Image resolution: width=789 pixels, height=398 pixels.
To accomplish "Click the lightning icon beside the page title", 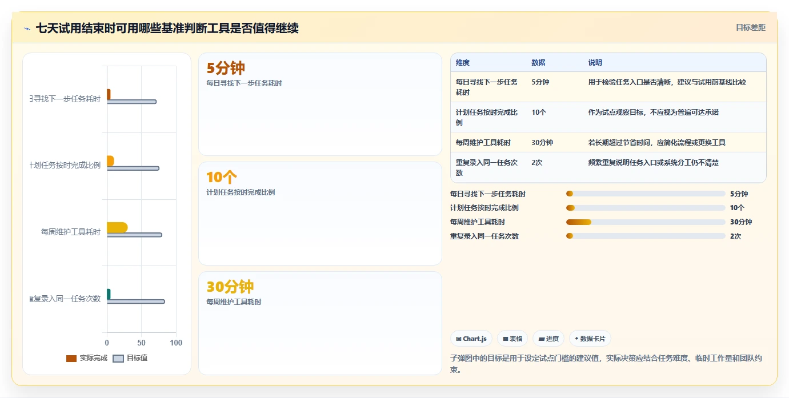I will (x=27, y=29).
